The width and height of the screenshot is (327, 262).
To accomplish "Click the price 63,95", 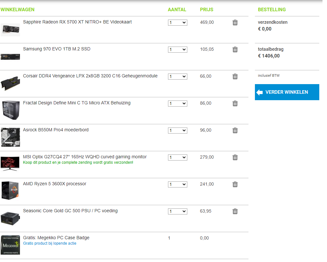I will click(x=206, y=211).
